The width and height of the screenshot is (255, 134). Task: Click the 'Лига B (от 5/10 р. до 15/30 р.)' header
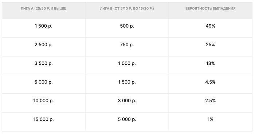[x=127, y=8]
